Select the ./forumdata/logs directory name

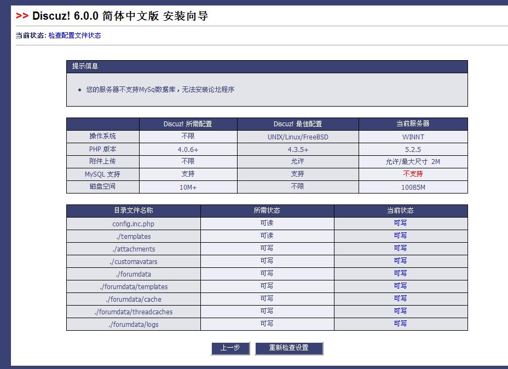[x=134, y=324]
